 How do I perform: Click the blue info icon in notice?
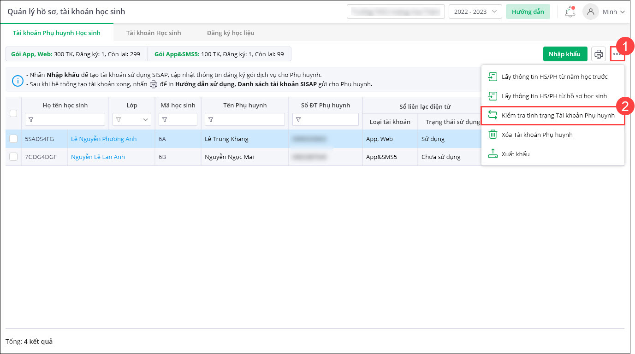click(x=18, y=81)
